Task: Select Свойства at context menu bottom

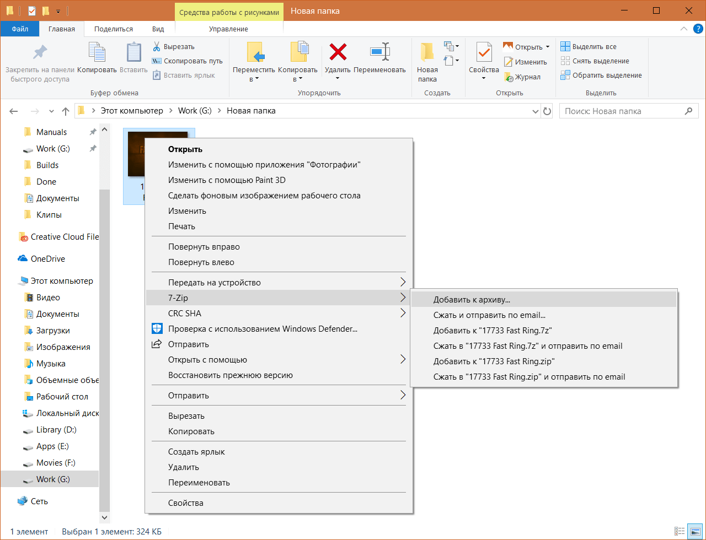Action: [x=279, y=503]
